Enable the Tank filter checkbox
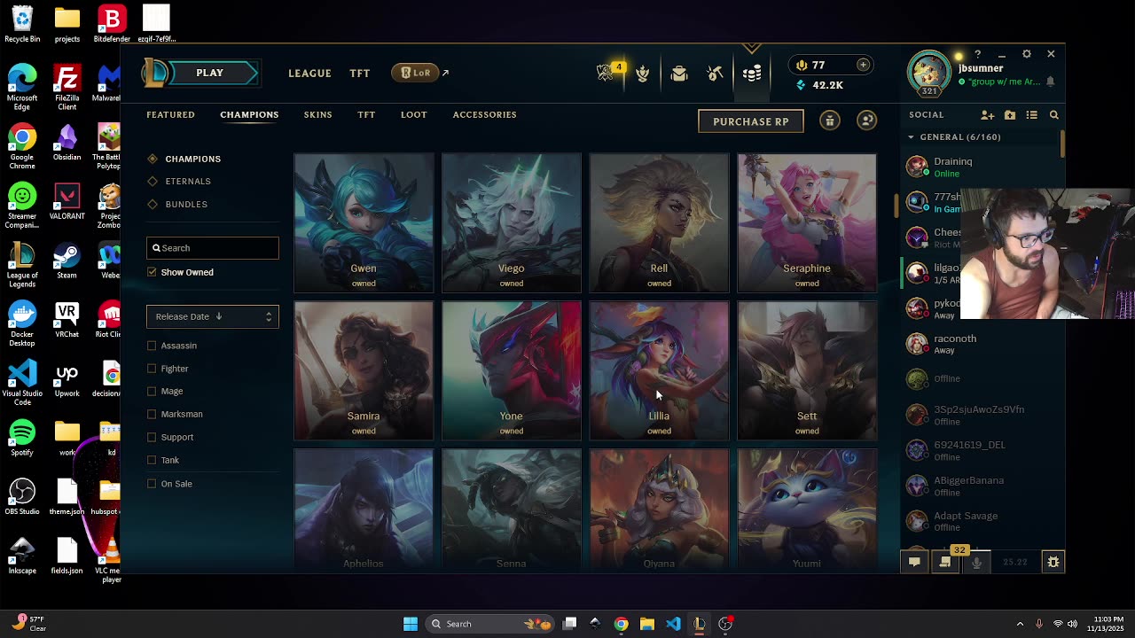The height and width of the screenshot is (638, 1135). [152, 460]
